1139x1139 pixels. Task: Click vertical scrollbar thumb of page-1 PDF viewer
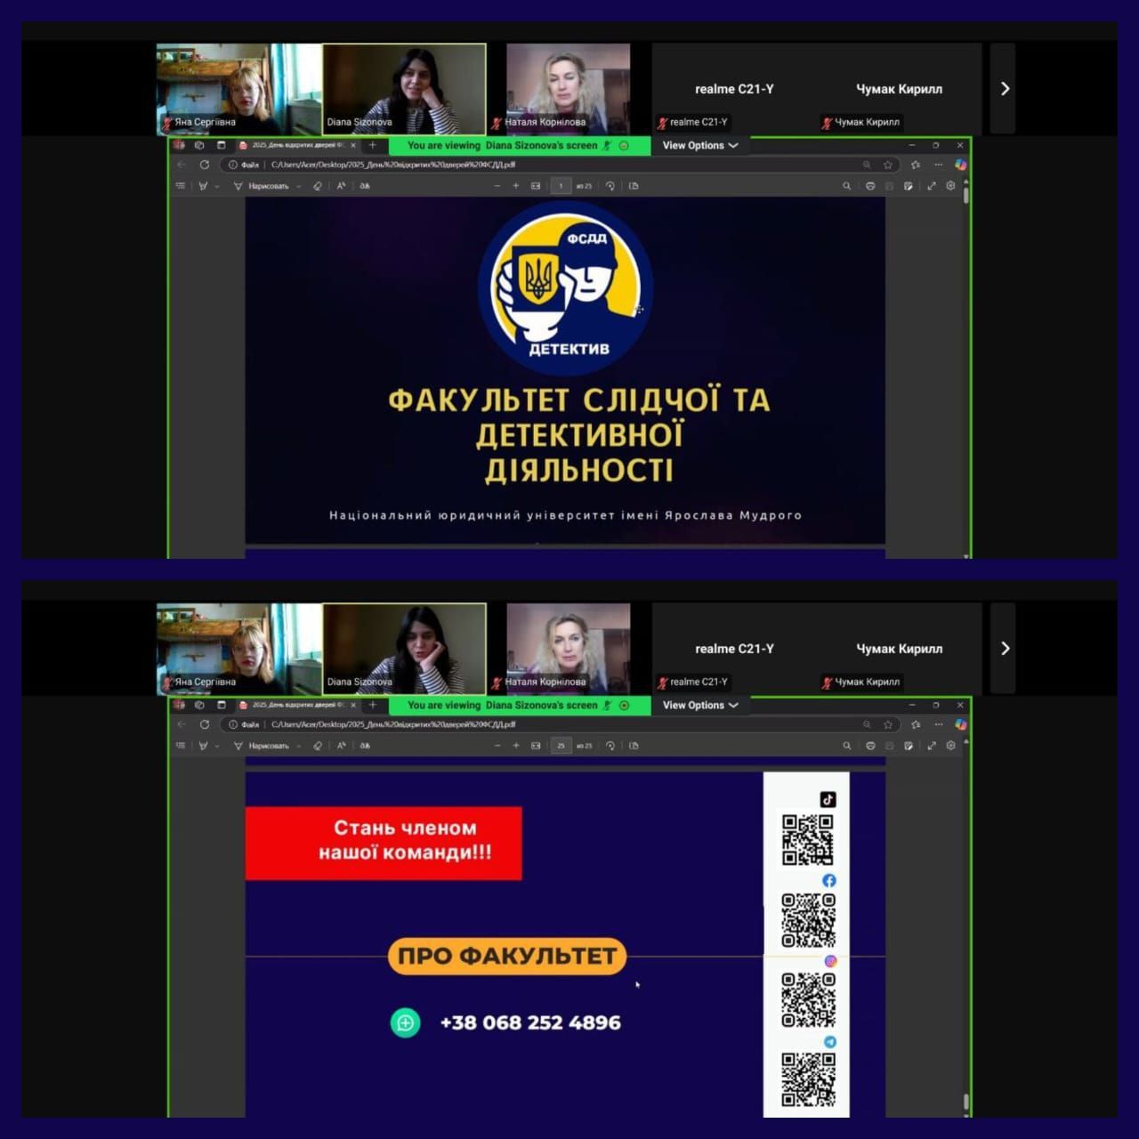[966, 195]
